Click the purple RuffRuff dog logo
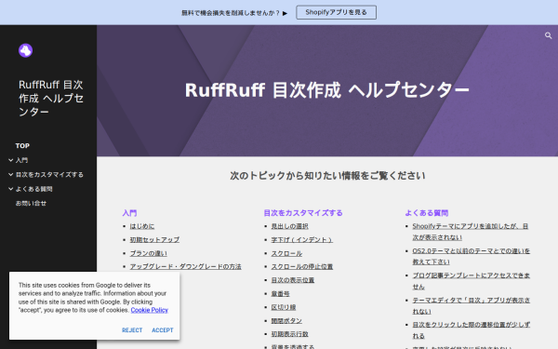This screenshot has width=558, height=349. 26,50
